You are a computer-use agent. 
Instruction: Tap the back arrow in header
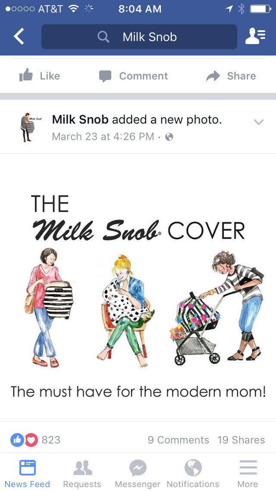point(19,36)
